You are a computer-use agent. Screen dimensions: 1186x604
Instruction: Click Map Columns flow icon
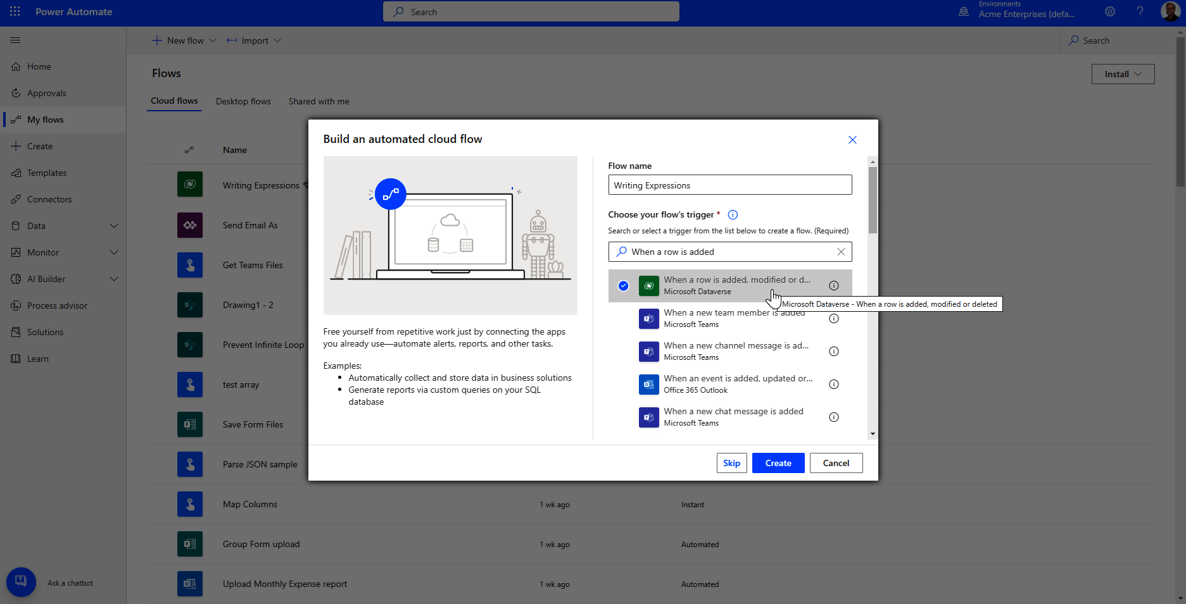coord(190,504)
